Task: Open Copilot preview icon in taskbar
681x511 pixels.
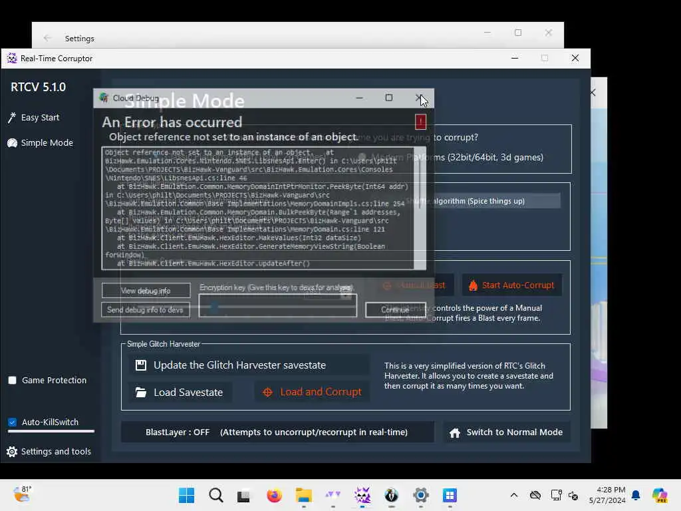Action: pos(659,495)
